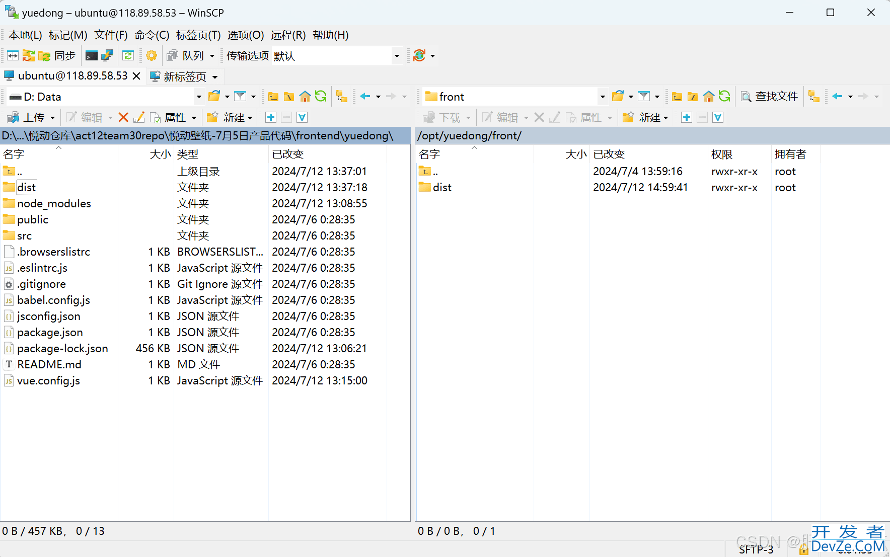Expand the 队列 queue dropdown arrow

212,56
